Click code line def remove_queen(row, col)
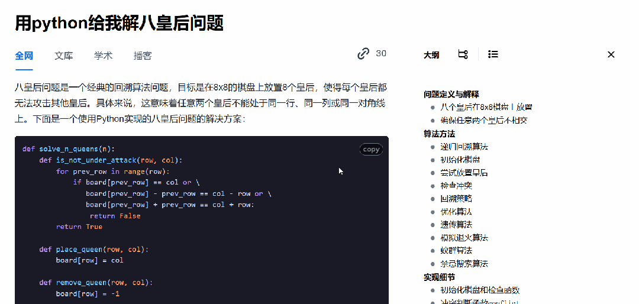639x304 pixels. pos(96,282)
